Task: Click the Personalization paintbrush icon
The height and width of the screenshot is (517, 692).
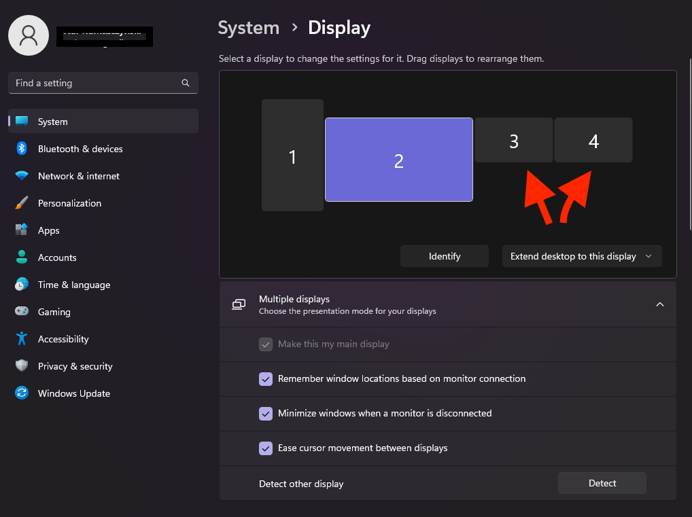Action: tap(22, 203)
